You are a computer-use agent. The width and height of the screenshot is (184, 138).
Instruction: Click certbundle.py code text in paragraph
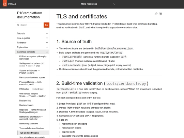point(65,89)
